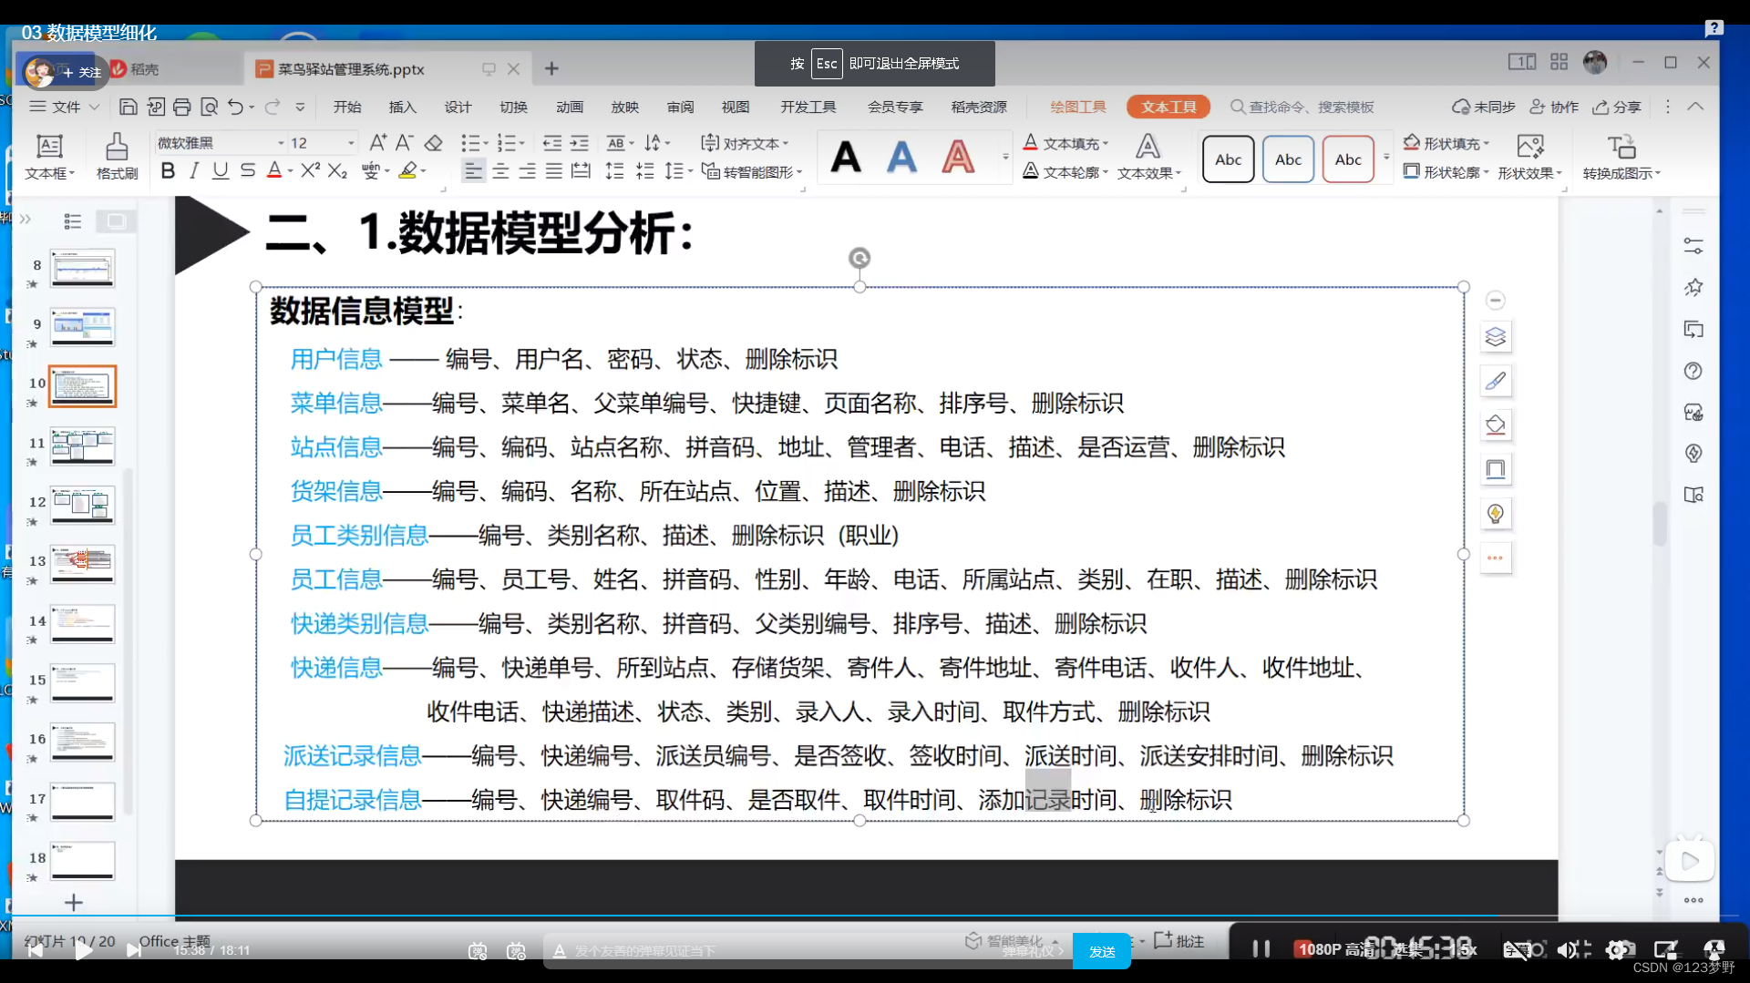Click the 转换成图示 button

point(1621,157)
